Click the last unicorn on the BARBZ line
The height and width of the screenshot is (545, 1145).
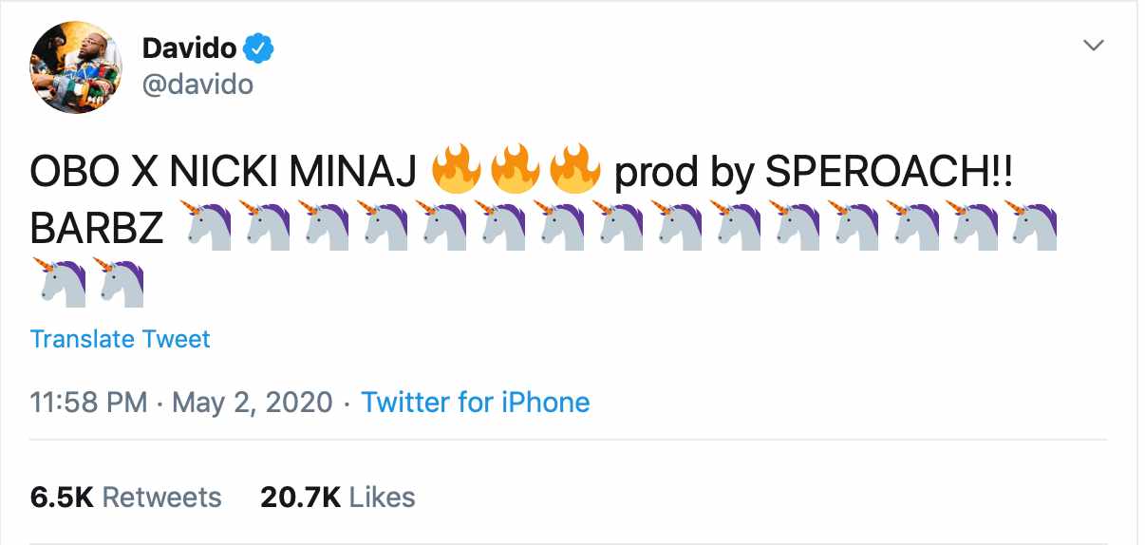click(x=1031, y=227)
